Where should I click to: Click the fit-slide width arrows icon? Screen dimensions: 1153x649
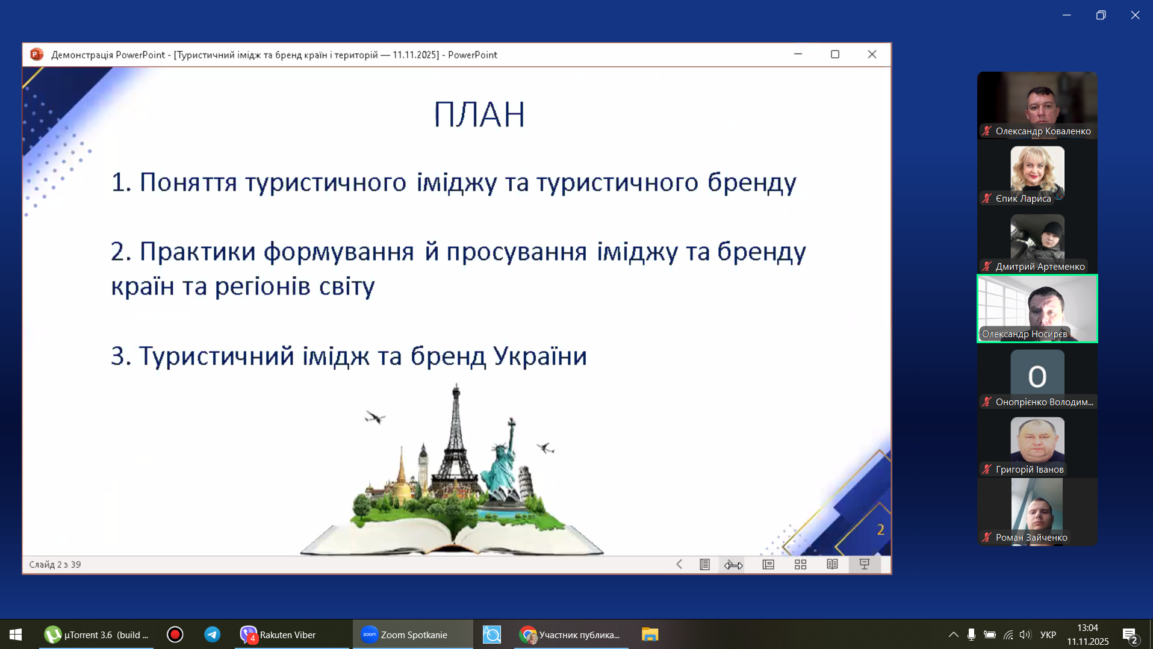733,564
